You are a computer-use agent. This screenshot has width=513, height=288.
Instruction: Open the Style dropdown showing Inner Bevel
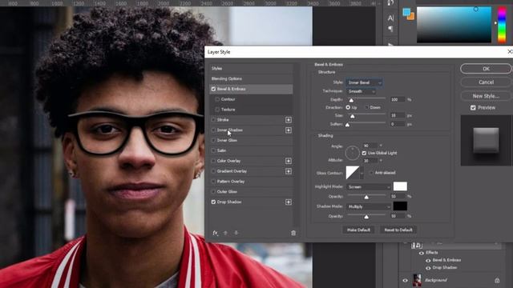pos(364,82)
